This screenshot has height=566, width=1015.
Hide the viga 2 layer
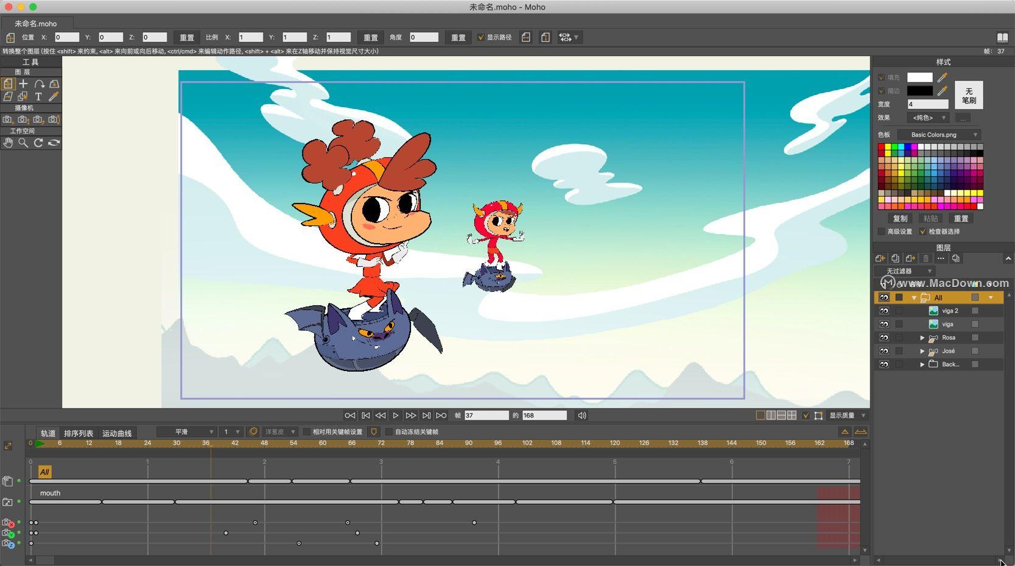(884, 311)
